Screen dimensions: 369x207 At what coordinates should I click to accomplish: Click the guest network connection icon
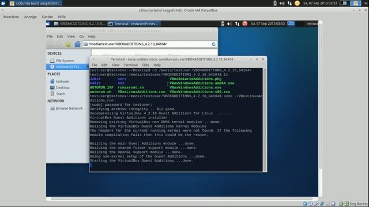click(237, 24)
